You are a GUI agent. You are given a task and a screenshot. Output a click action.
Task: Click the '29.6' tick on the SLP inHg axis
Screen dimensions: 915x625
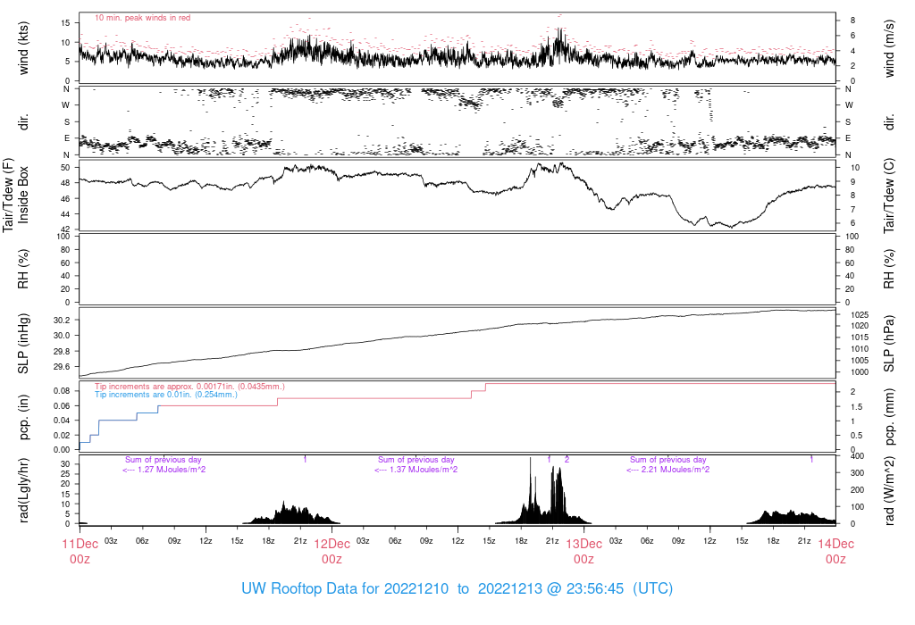point(62,367)
